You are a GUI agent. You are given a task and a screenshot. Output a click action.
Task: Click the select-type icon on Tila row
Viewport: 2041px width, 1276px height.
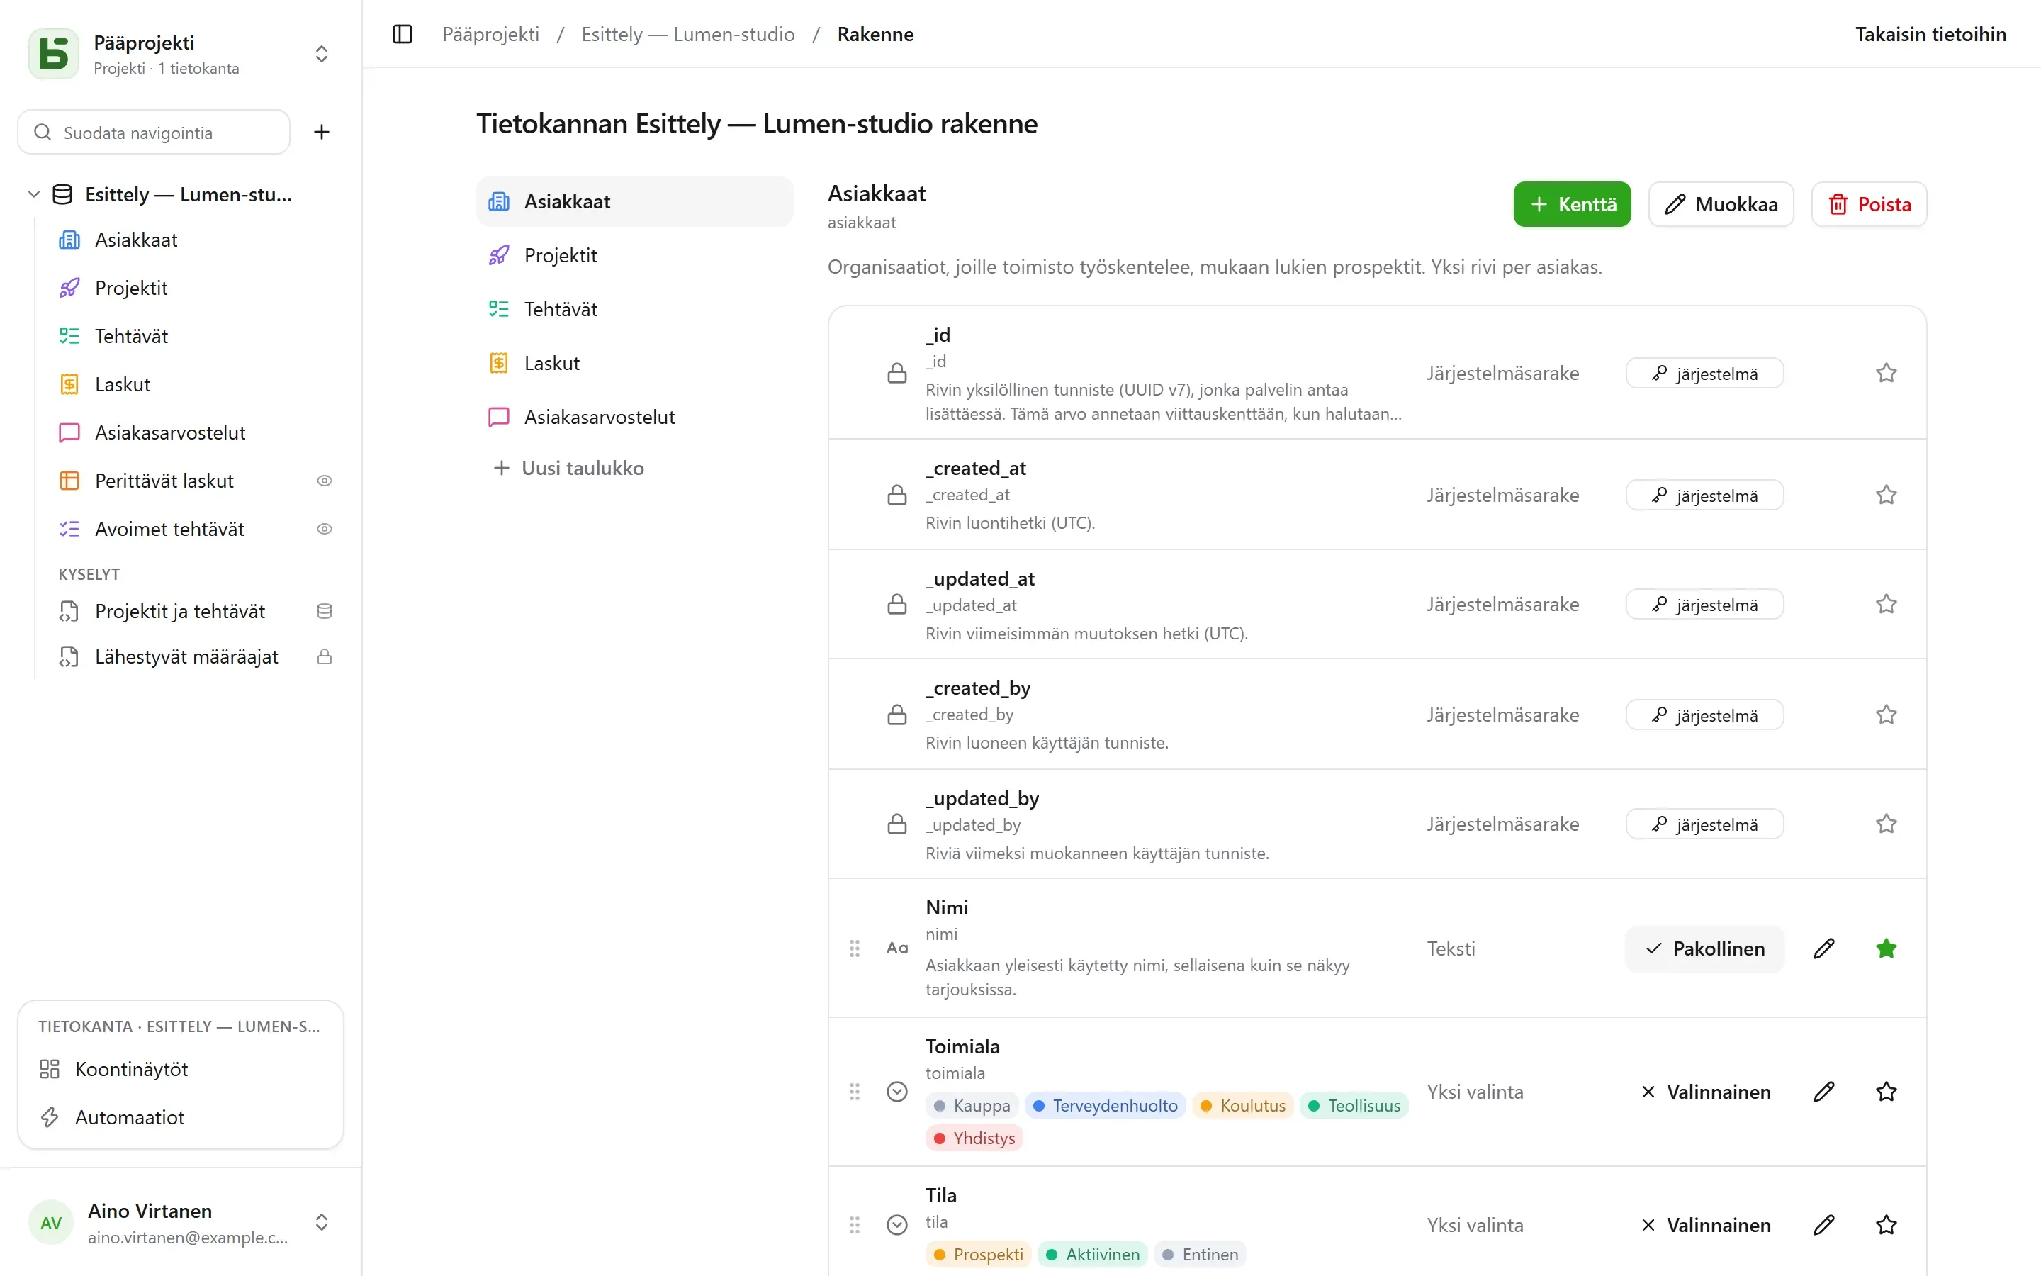pos(896,1224)
